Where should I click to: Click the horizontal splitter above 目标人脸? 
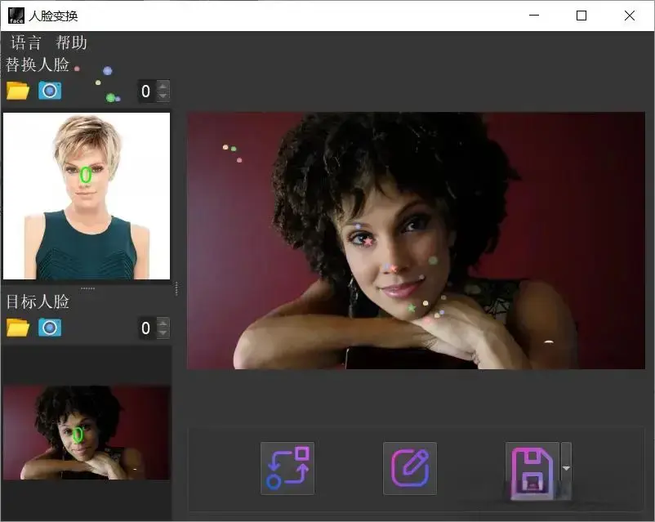pos(87,288)
